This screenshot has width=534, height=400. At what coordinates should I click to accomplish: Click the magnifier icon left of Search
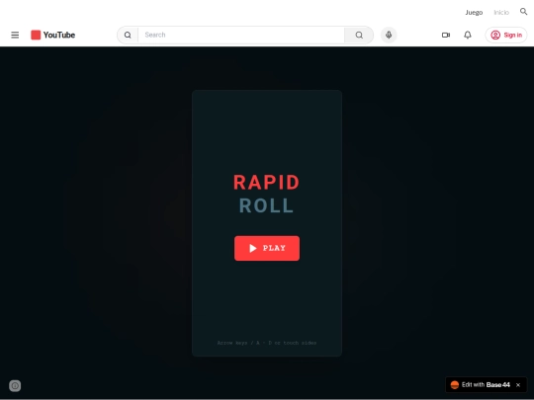click(128, 35)
